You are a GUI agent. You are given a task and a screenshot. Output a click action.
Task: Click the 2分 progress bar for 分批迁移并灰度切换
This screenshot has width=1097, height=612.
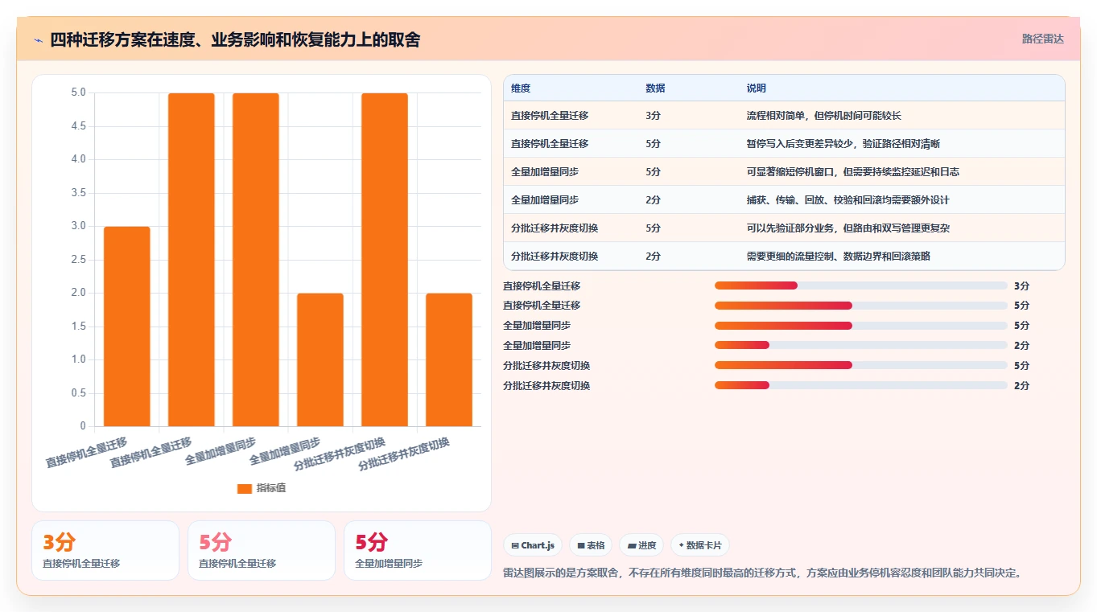pyautogui.click(x=861, y=386)
